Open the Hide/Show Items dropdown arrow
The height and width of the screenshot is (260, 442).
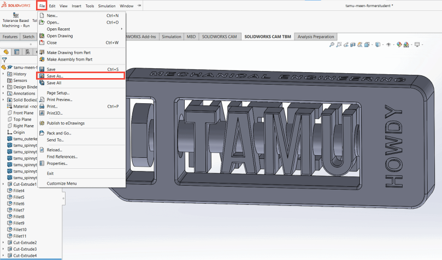394,45
